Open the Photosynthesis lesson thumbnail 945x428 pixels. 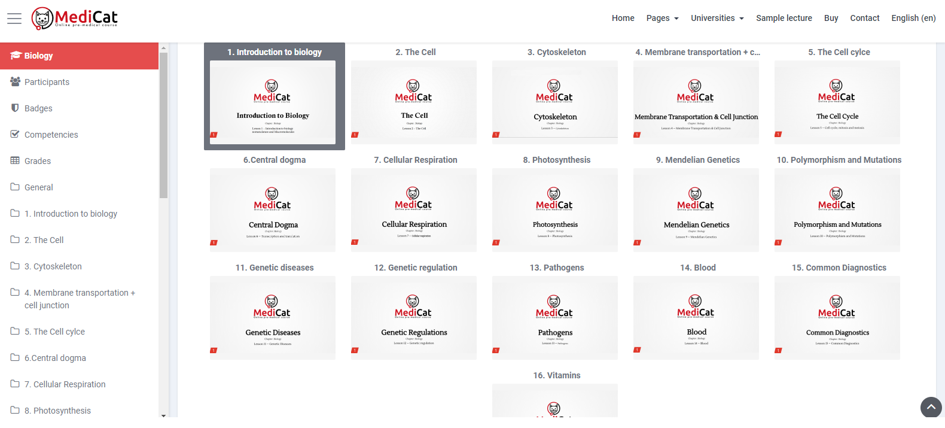[555, 210]
